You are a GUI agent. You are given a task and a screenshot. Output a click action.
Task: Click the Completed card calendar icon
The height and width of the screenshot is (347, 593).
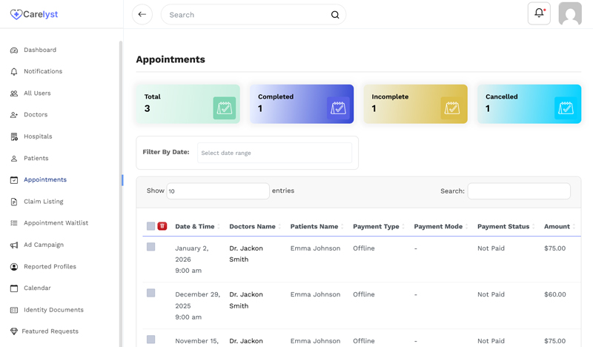(x=338, y=108)
